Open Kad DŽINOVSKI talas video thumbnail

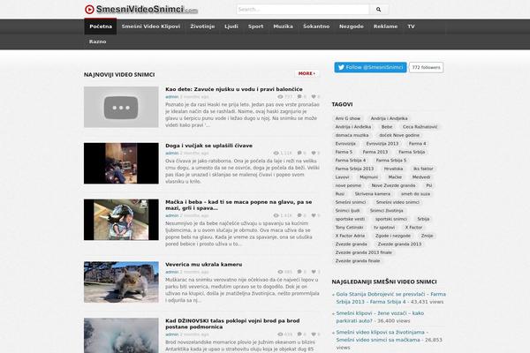point(121,335)
